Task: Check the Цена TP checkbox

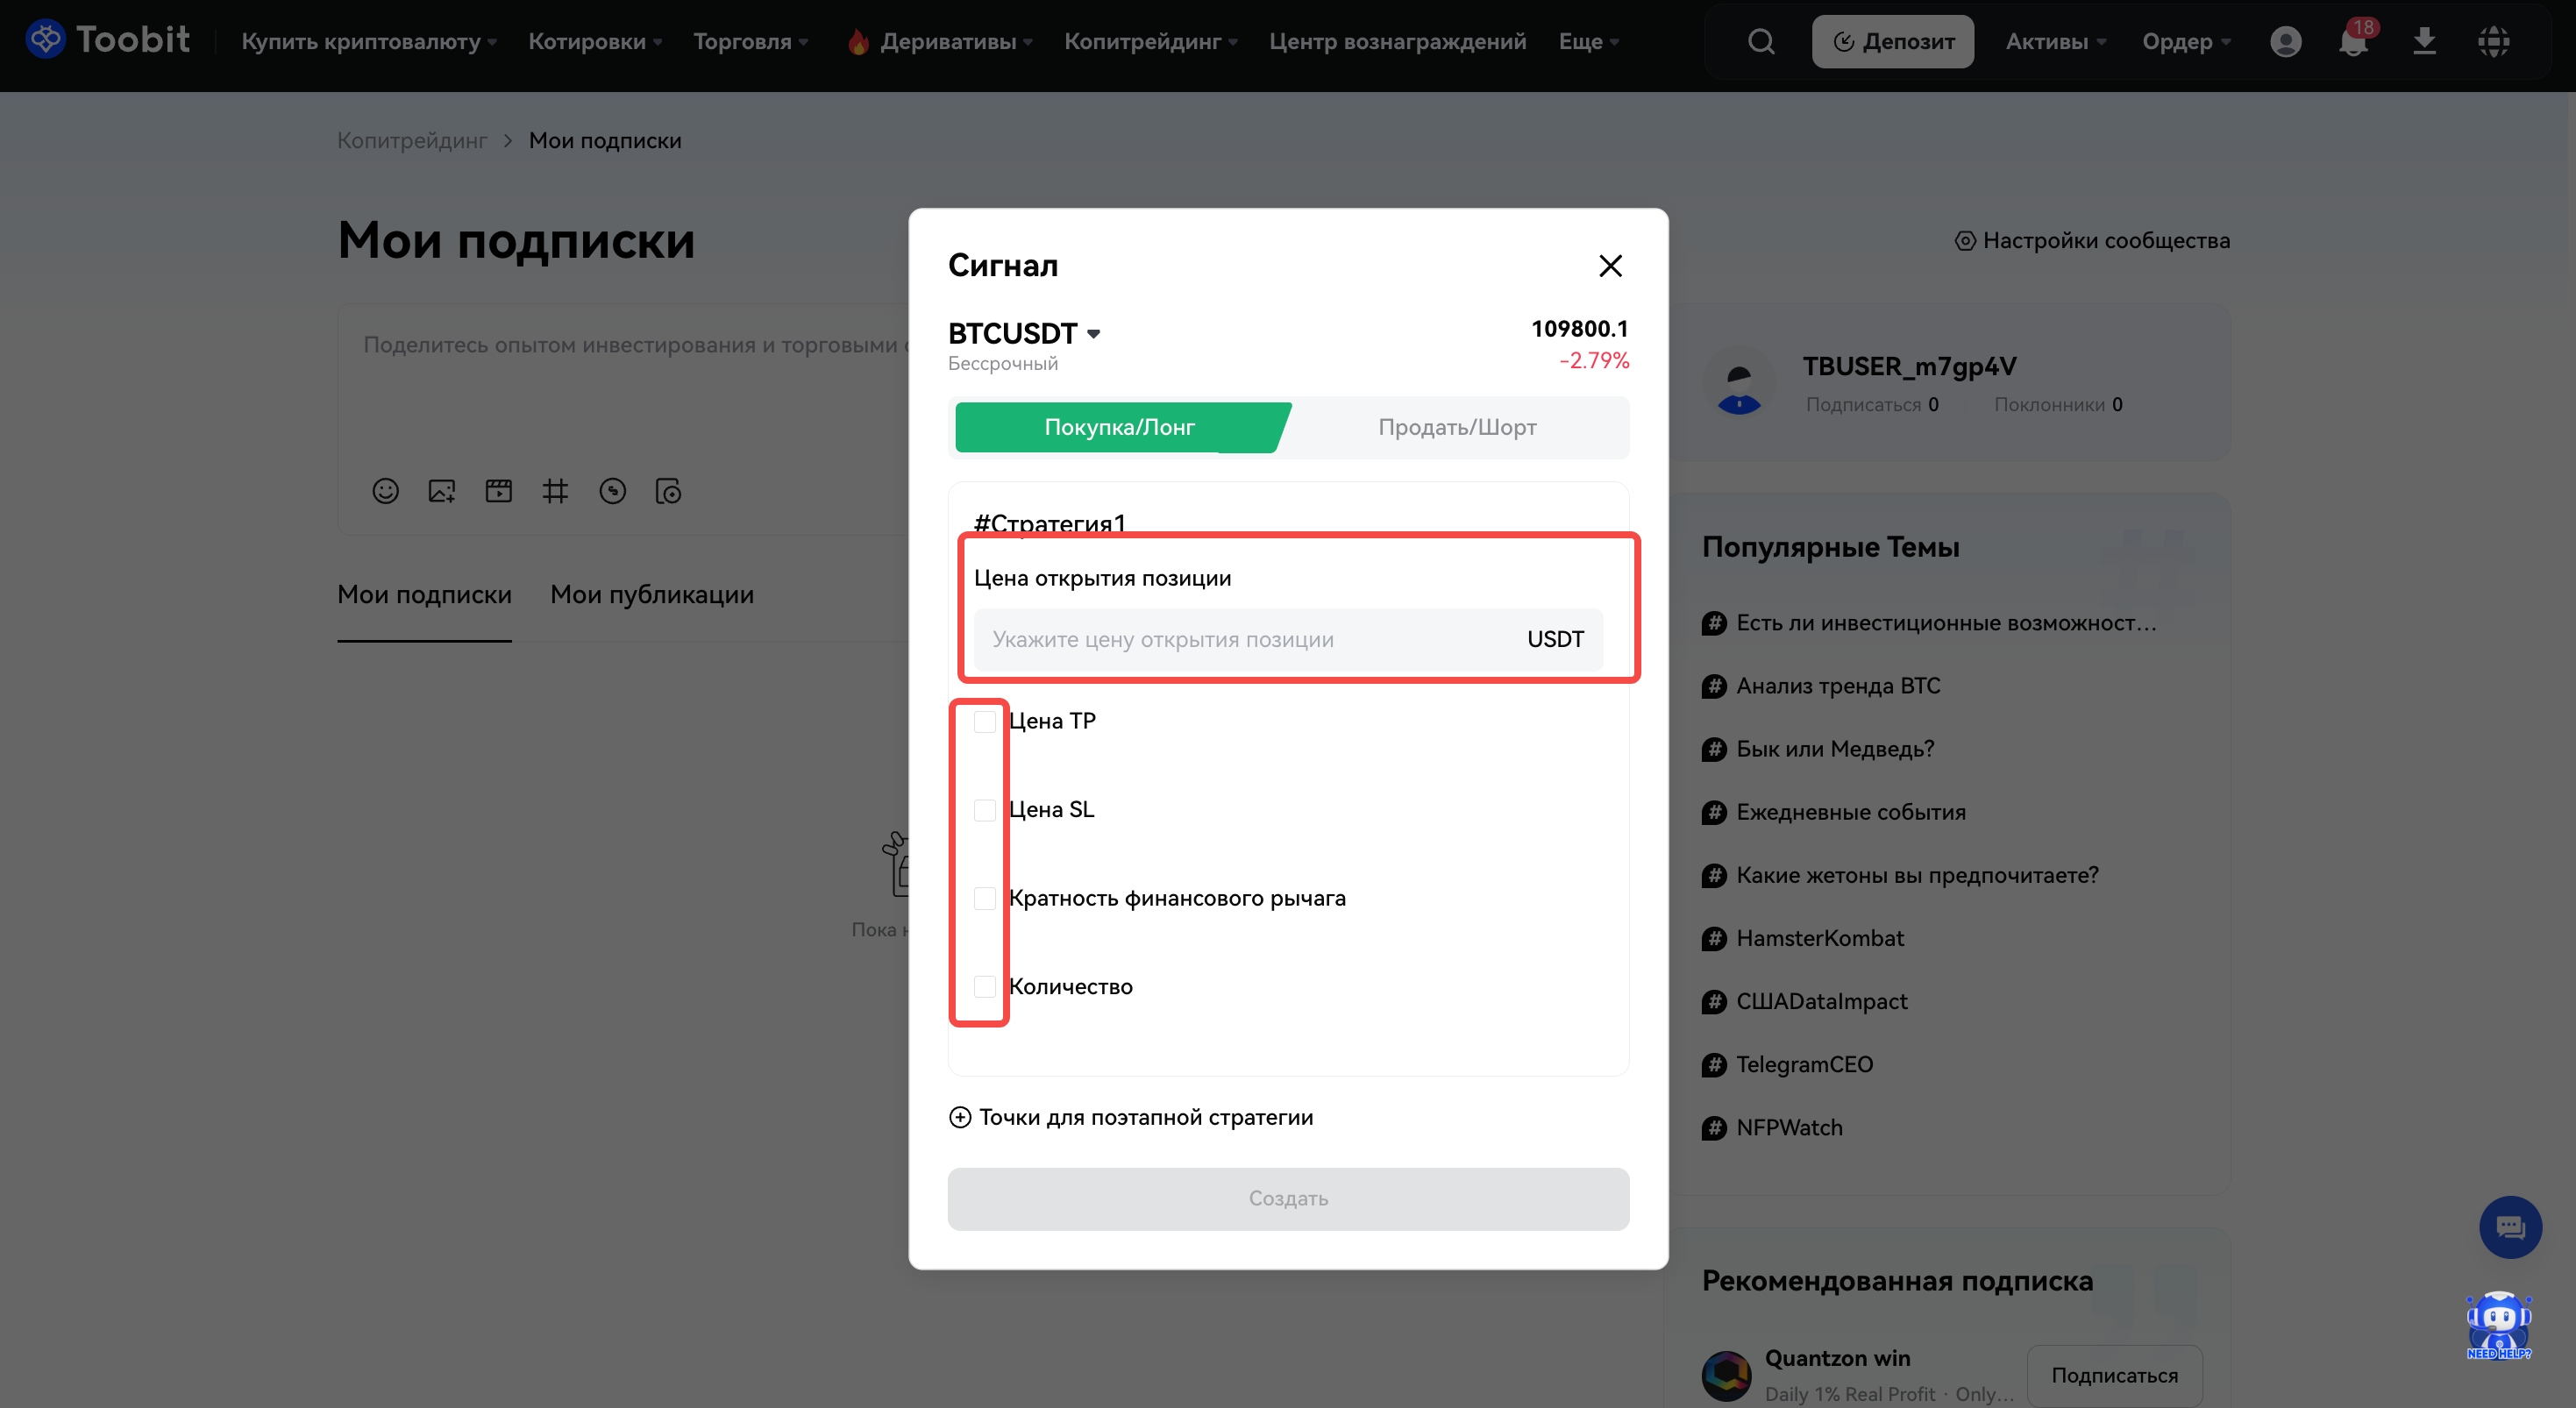Action: tap(985, 721)
